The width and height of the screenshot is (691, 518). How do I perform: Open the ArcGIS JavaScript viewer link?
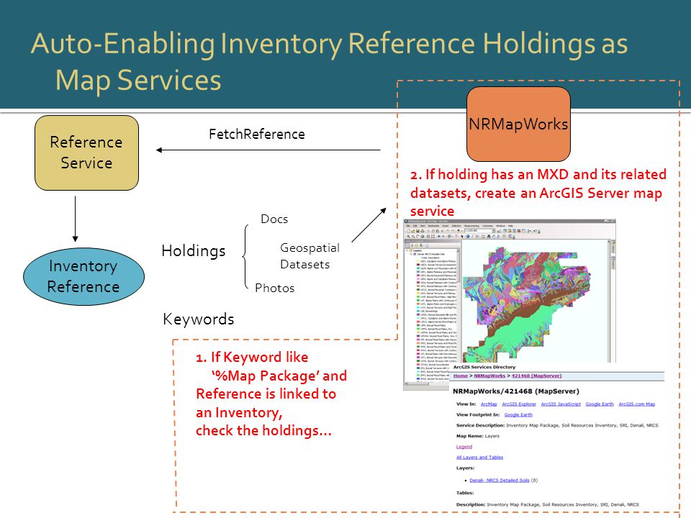[561, 404]
